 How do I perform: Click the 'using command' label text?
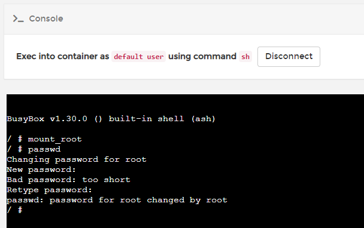pyautogui.click(x=202, y=57)
